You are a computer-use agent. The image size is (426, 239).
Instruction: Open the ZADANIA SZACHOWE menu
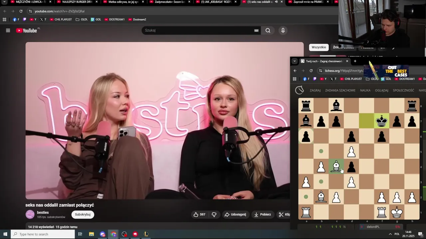click(340, 90)
